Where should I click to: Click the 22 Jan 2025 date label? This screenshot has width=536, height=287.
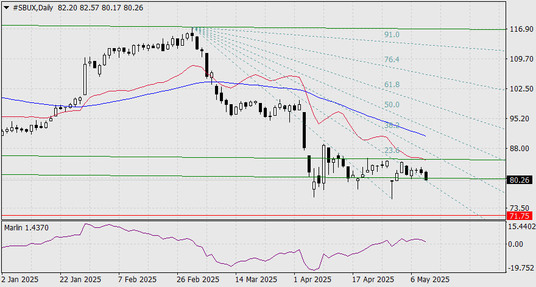coord(80,280)
